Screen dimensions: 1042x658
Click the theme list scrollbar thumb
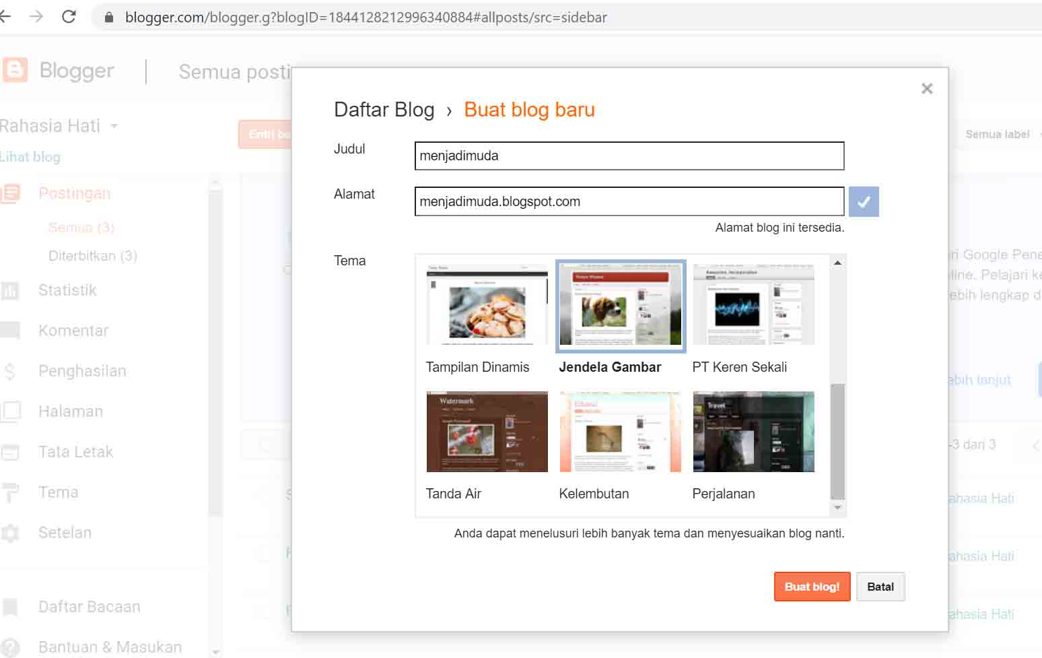(837, 441)
